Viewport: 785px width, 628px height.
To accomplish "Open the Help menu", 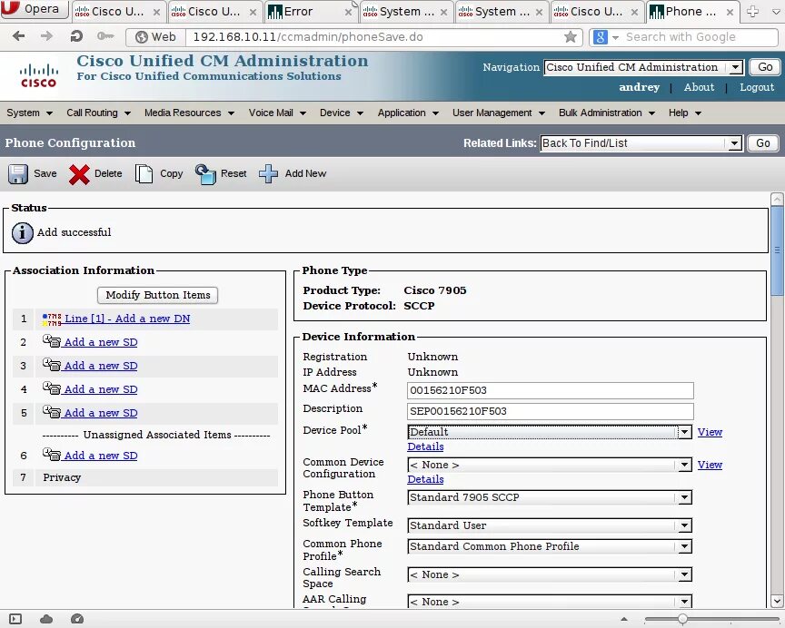I will pos(684,113).
